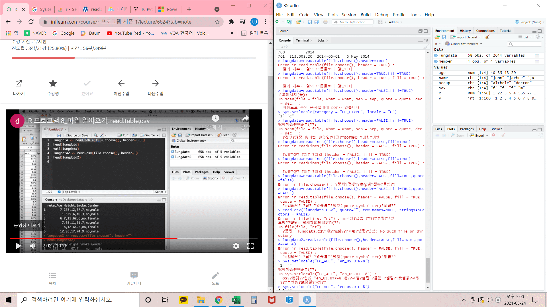This screenshot has width=547, height=307.
Task: Open the Addins dropdown
Action: pos(395,22)
